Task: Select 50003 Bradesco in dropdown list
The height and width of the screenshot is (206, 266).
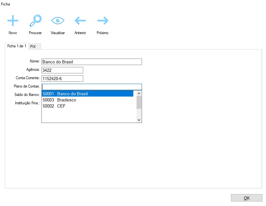Action: pos(87,100)
